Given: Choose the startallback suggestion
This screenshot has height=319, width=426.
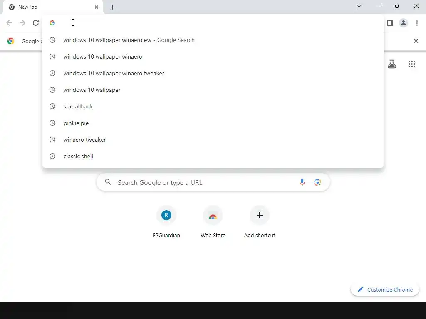Looking at the screenshot, I should point(213,106).
